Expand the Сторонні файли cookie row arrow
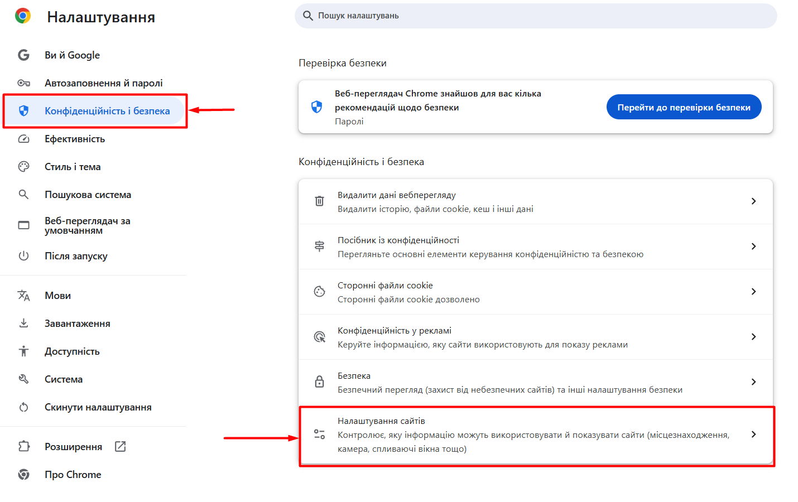This screenshot has height=502, width=798. [x=753, y=292]
